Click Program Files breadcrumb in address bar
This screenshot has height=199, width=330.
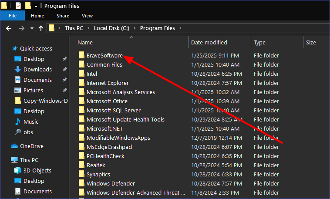click(x=158, y=28)
